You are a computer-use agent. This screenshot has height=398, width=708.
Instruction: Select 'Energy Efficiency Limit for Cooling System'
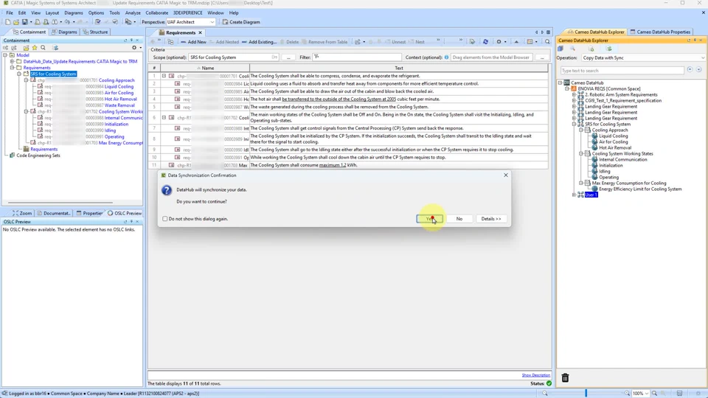point(640,189)
